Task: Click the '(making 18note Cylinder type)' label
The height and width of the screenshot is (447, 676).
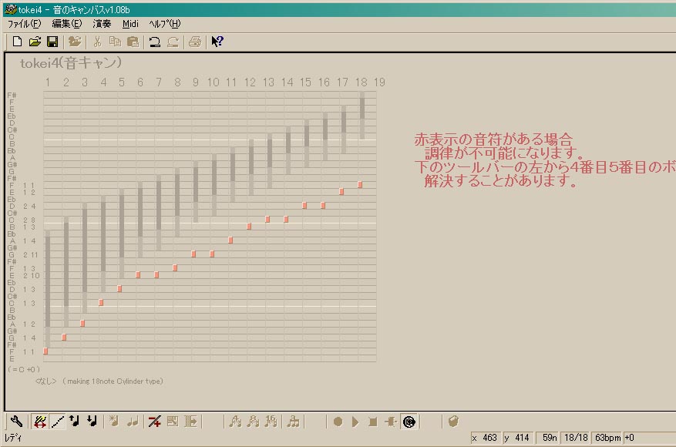Action: click(x=113, y=381)
